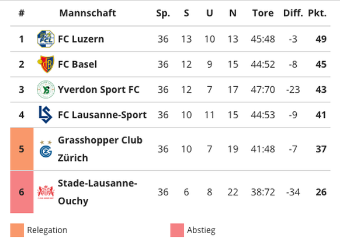
Task: Click the red rank 6 cell
Action: (22, 192)
